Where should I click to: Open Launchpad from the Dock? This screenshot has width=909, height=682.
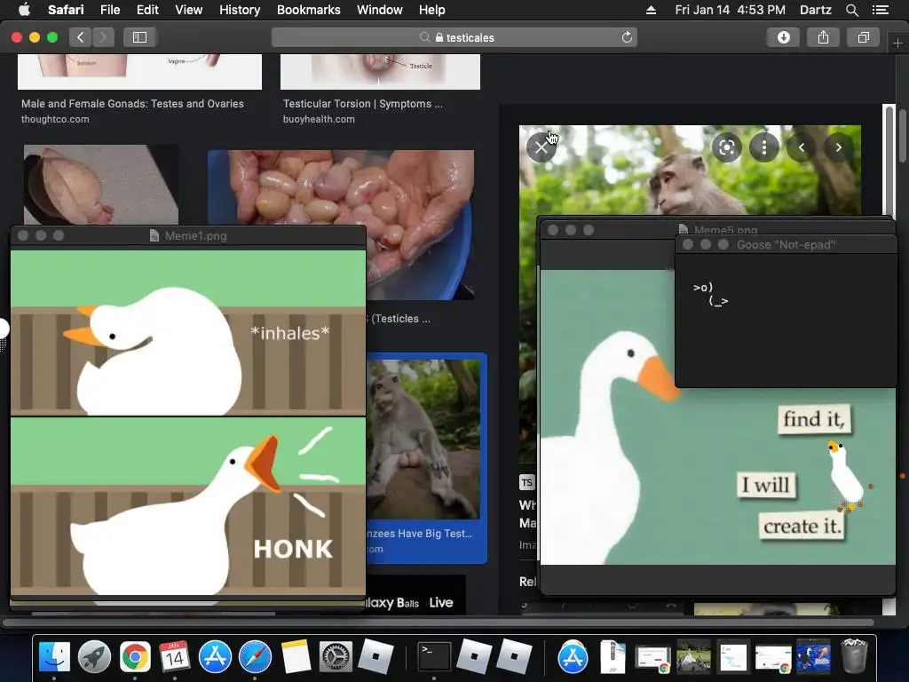tap(94, 657)
